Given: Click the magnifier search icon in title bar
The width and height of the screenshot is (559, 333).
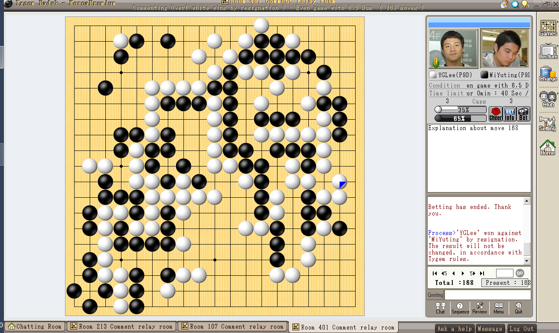Looking at the screenshot, I should click(515, 4).
